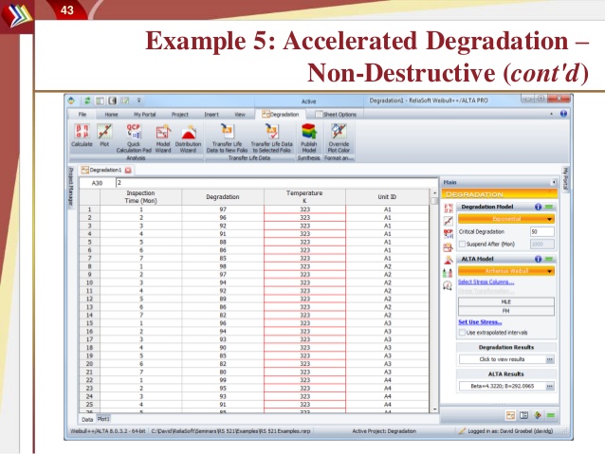
Task: Click the Publish Model icon
Action: [x=309, y=135]
